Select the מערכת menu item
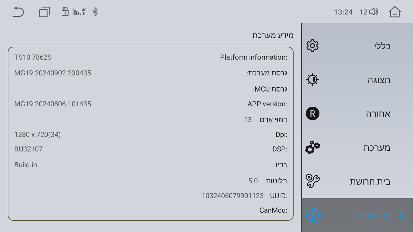Viewport: 413px width, 232px height. [x=358, y=147]
